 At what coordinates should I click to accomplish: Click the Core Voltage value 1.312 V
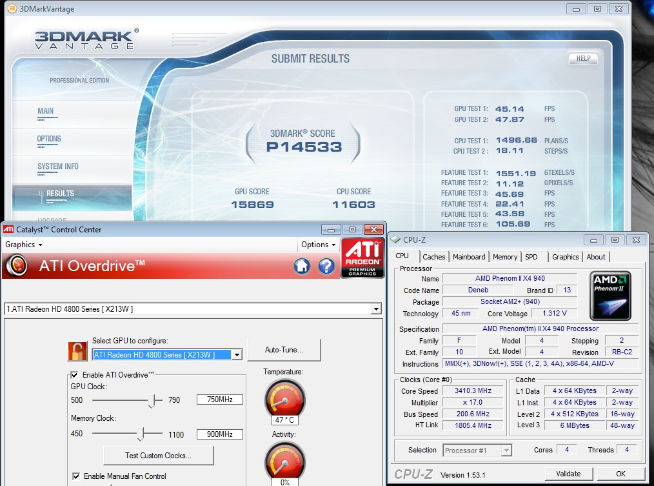tap(554, 313)
